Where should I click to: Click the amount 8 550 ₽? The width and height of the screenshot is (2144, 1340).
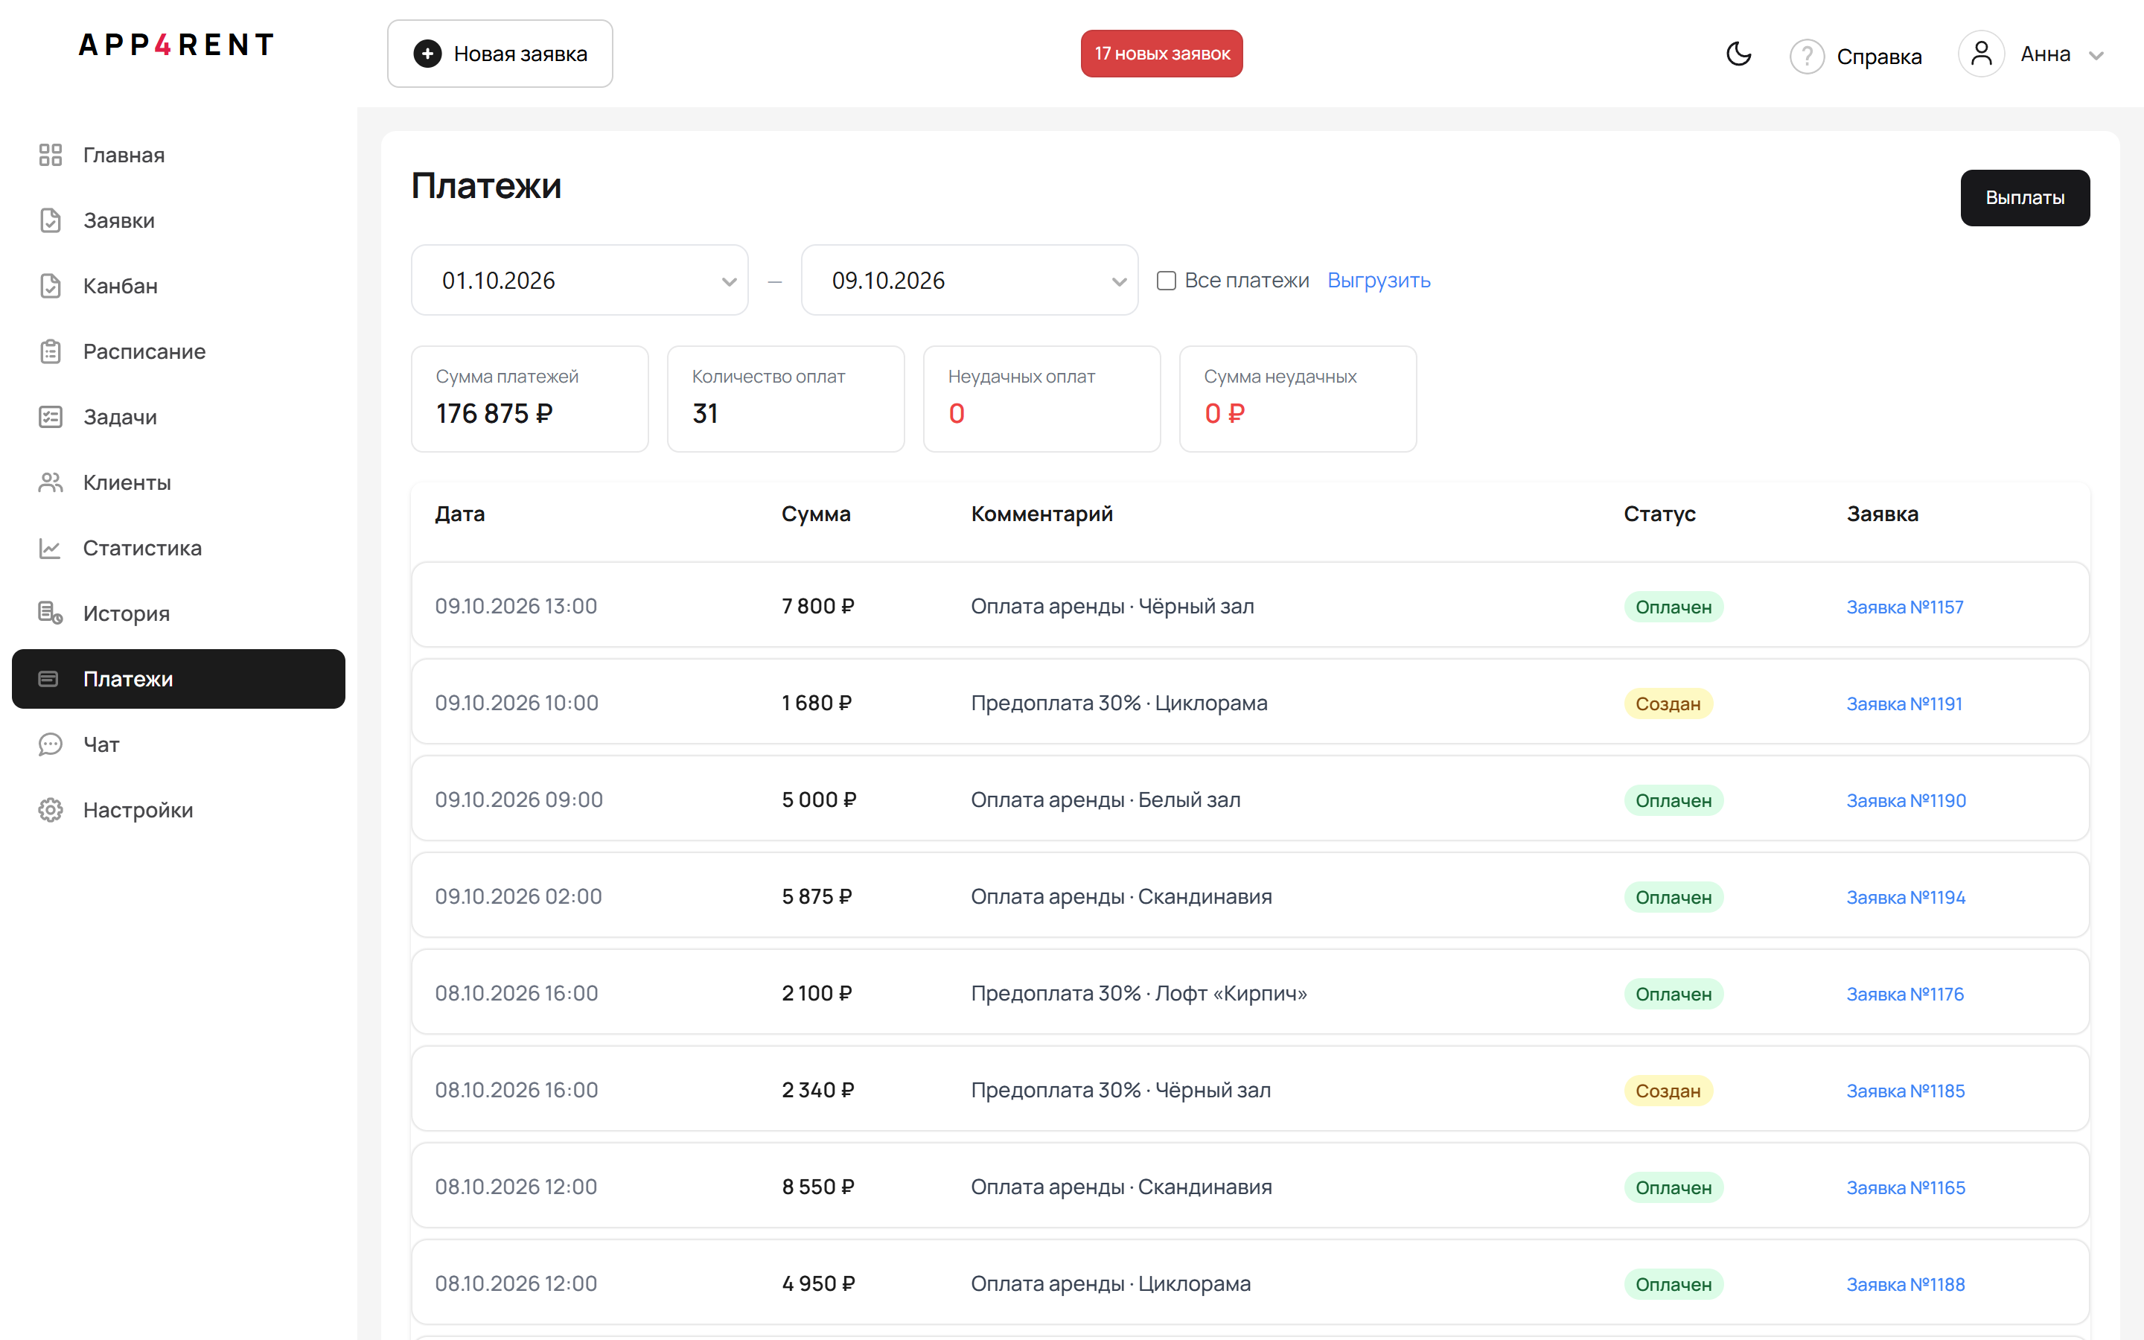tap(817, 1187)
